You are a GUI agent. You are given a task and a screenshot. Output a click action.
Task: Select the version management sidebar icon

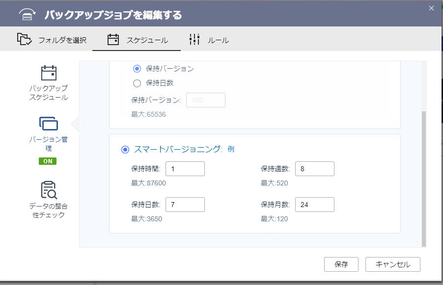point(49,124)
